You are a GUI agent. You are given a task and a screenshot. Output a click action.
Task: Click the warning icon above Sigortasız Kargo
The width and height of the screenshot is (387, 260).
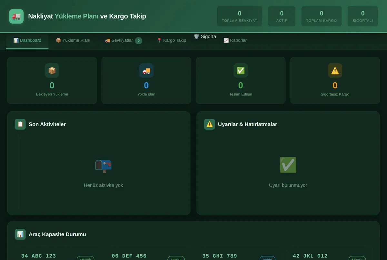[335, 70]
